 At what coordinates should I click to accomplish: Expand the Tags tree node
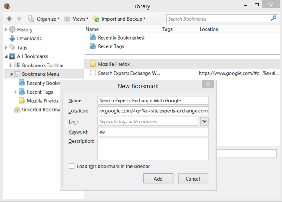point(6,47)
